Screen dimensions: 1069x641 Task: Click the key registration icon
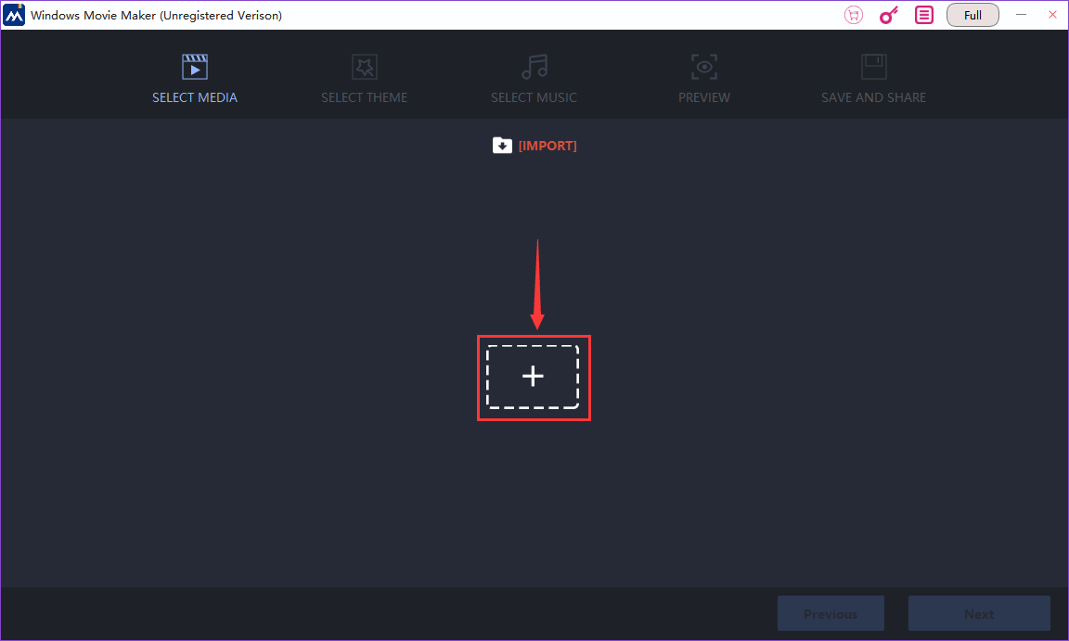[889, 15]
